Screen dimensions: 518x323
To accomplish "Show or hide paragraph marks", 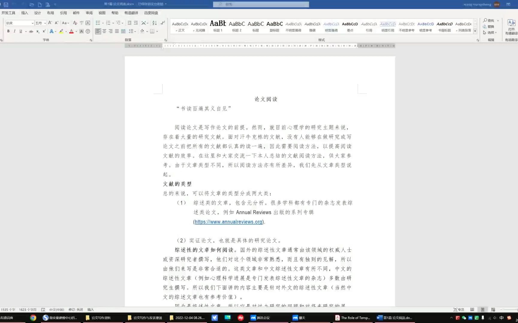I will [162, 23].
